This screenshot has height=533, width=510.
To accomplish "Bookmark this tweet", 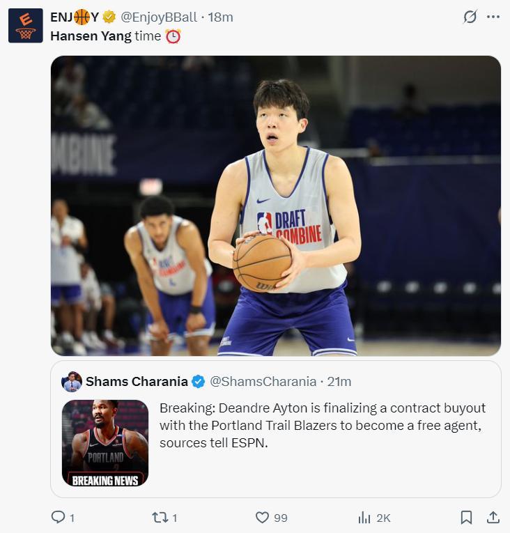I will click(466, 517).
